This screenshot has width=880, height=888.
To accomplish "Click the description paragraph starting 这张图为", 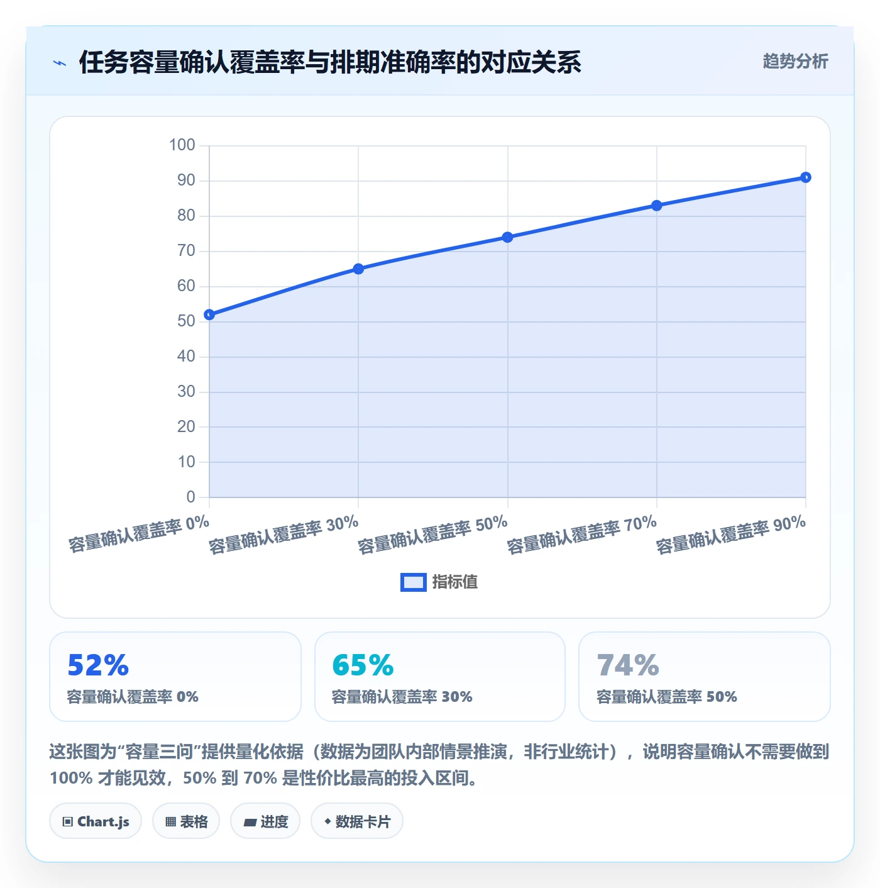I will pos(439,765).
